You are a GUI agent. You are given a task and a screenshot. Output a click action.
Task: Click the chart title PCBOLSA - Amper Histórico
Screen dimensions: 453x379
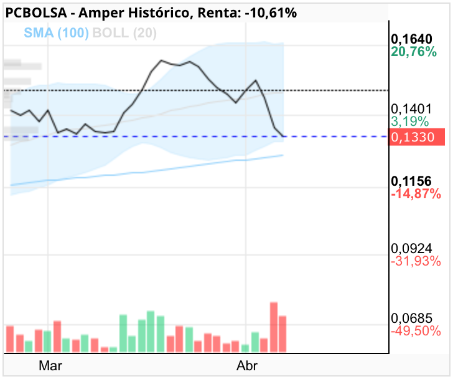coord(98,12)
